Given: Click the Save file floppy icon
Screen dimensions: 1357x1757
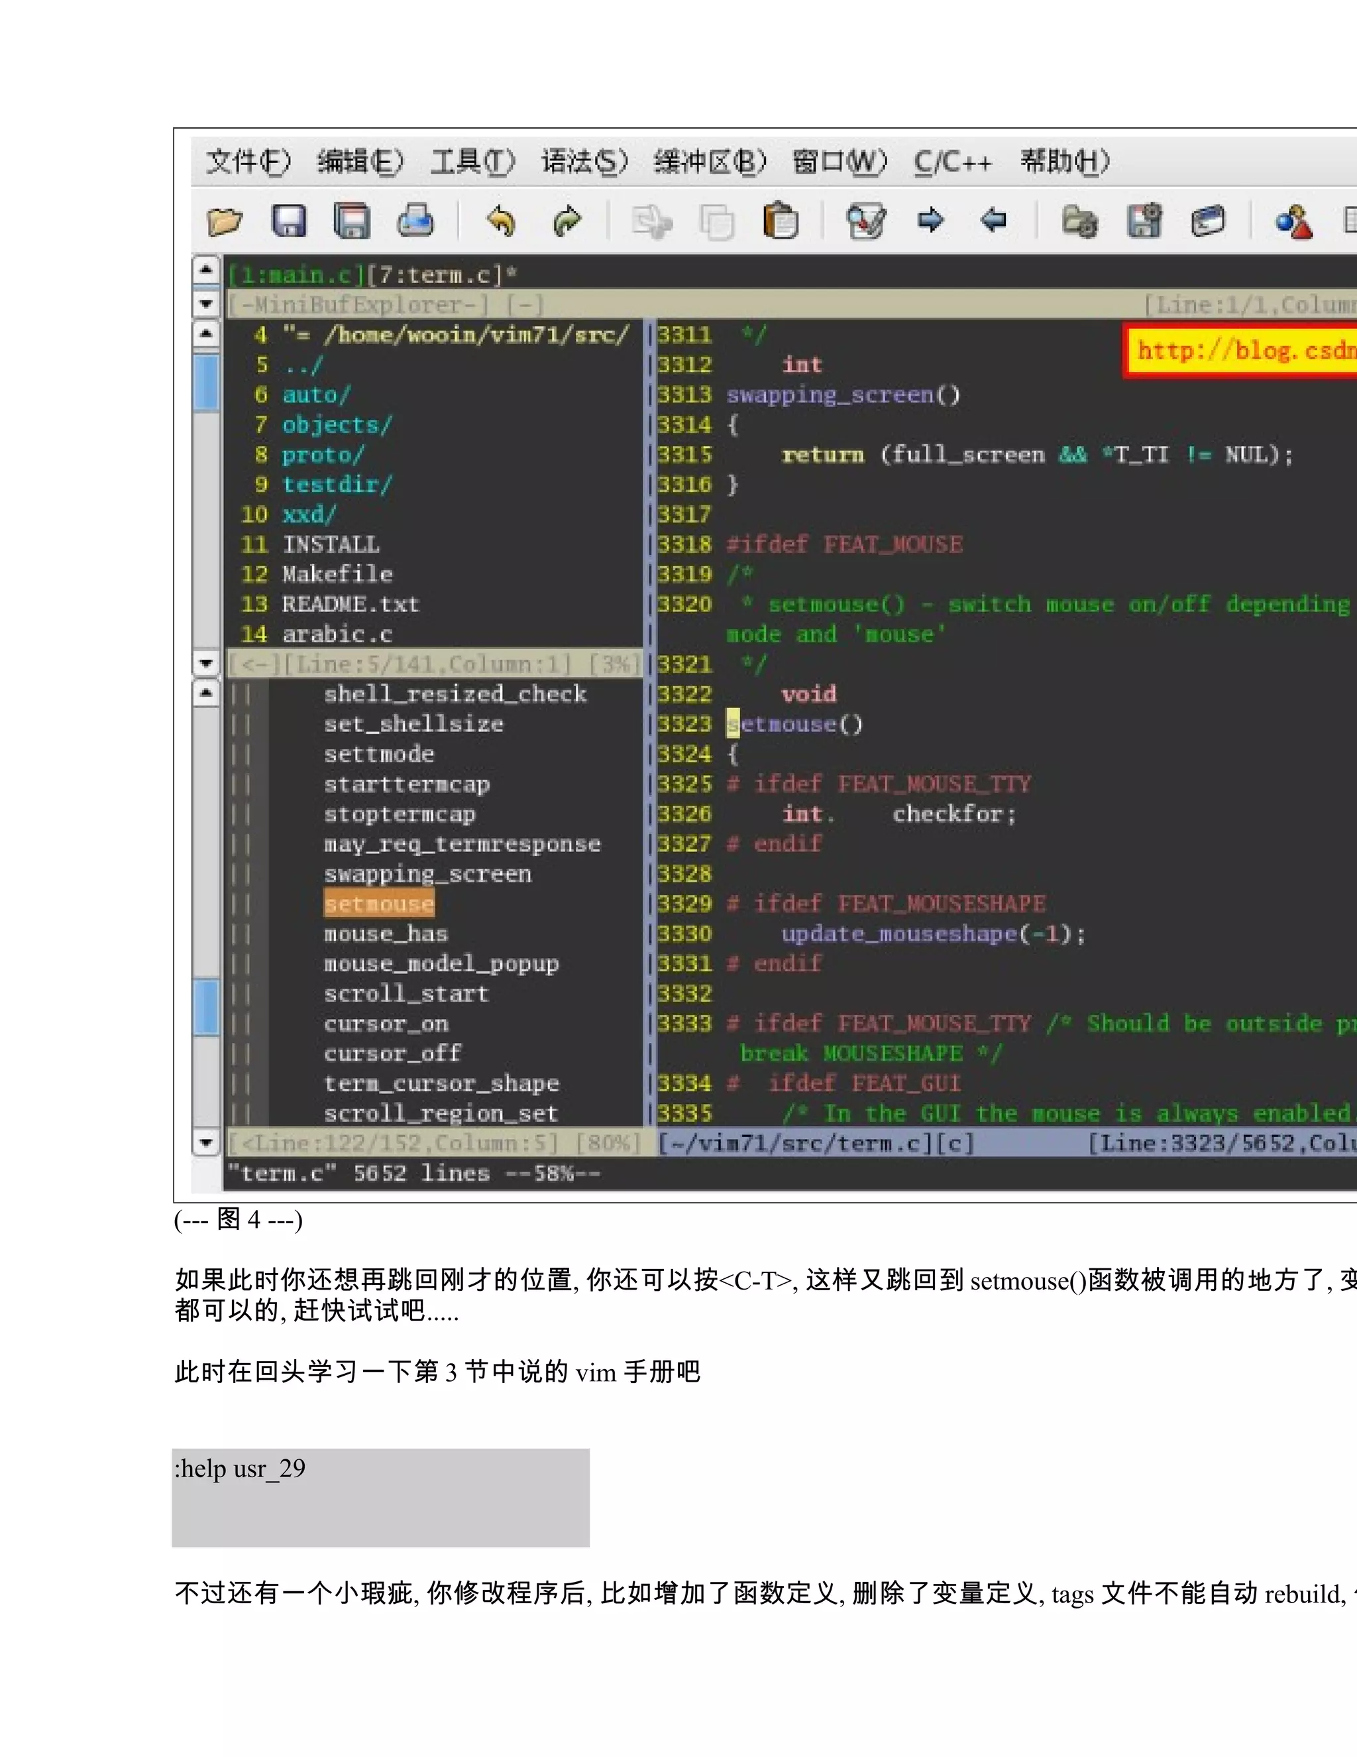Looking at the screenshot, I should (289, 220).
